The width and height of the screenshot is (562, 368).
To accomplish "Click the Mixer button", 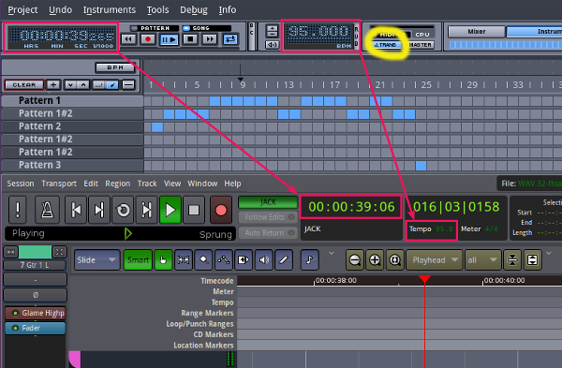I will tap(477, 32).
